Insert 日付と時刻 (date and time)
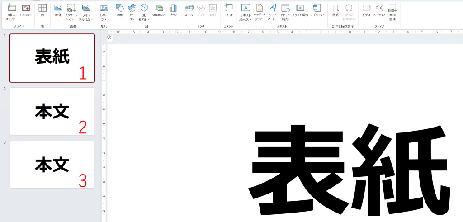Viewport: 463px width, 222px height. click(285, 10)
